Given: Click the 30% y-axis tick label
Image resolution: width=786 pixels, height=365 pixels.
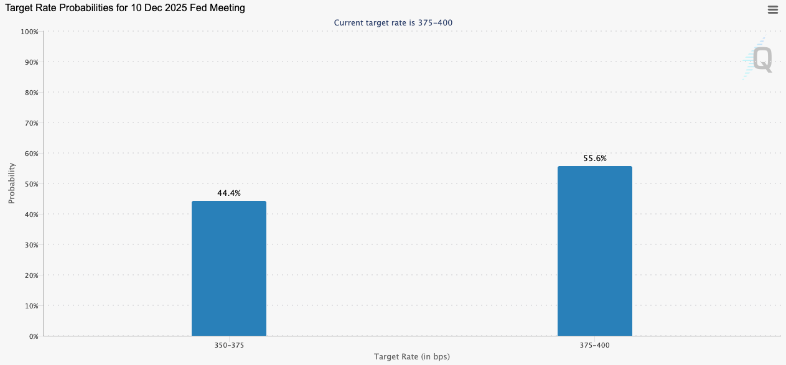Looking at the screenshot, I should pyautogui.click(x=30, y=245).
